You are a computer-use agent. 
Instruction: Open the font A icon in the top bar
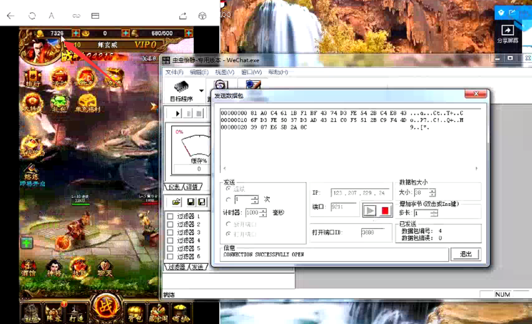point(51,16)
